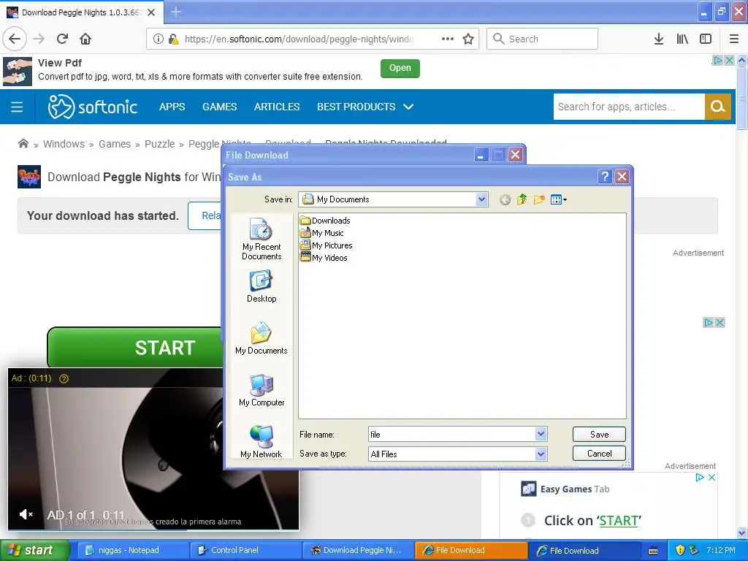Open page actions three-dot menu
Viewport: 748px width, 561px height.
pos(448,39)
